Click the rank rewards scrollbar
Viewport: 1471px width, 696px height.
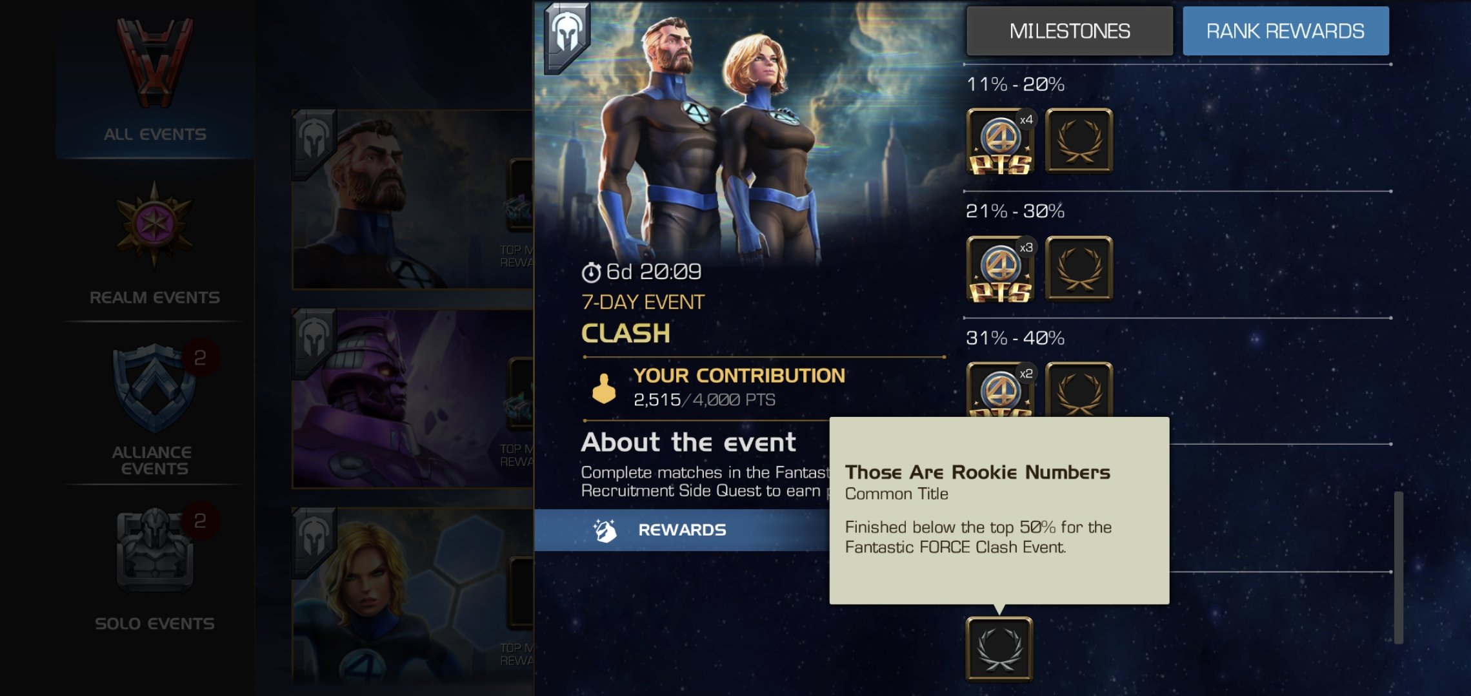click(x=1399, y=567)
